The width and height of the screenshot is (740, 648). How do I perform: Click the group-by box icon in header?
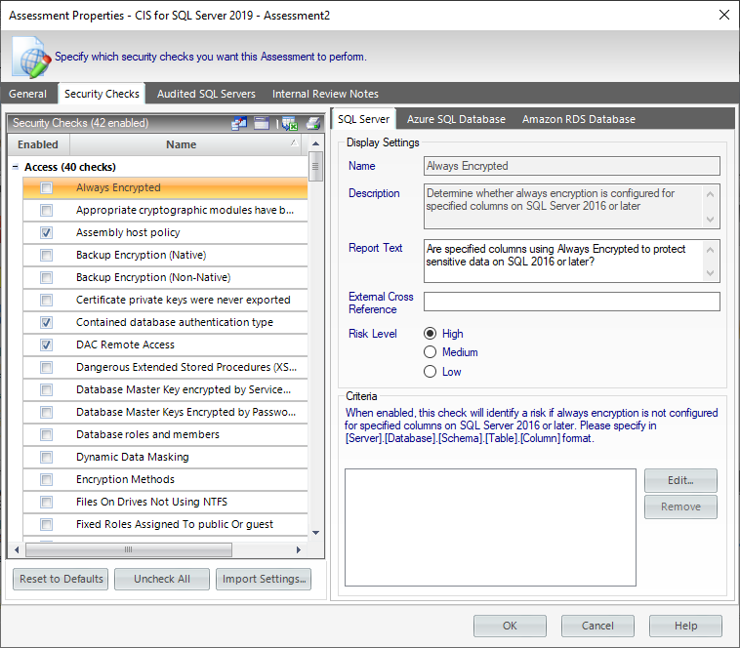tap(262, 124)
